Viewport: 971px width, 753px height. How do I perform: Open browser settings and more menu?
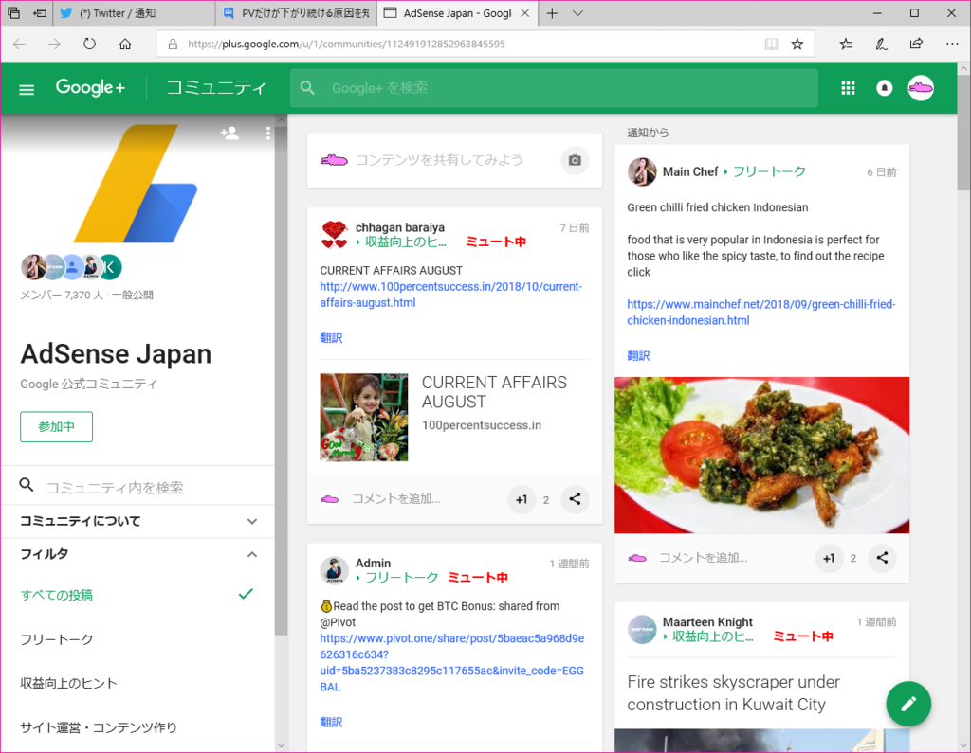click(952, 44)
